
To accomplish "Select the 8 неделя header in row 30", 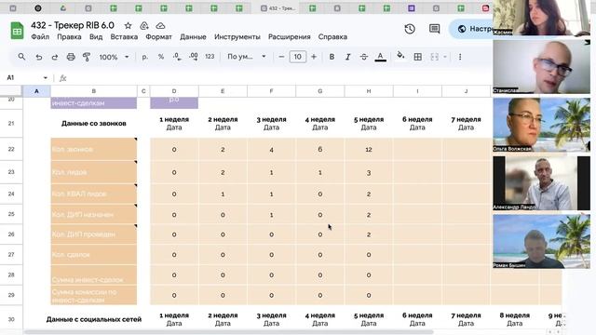I will click(514, 319).
